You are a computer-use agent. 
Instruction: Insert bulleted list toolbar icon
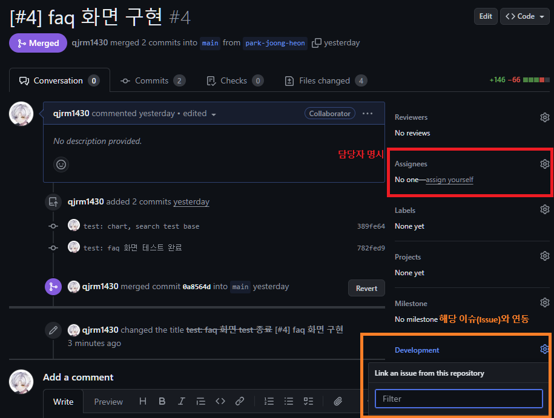click(x=289, y=401)
